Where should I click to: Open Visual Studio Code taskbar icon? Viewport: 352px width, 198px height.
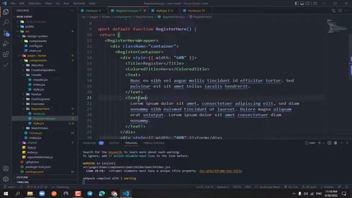pos(126,194)
